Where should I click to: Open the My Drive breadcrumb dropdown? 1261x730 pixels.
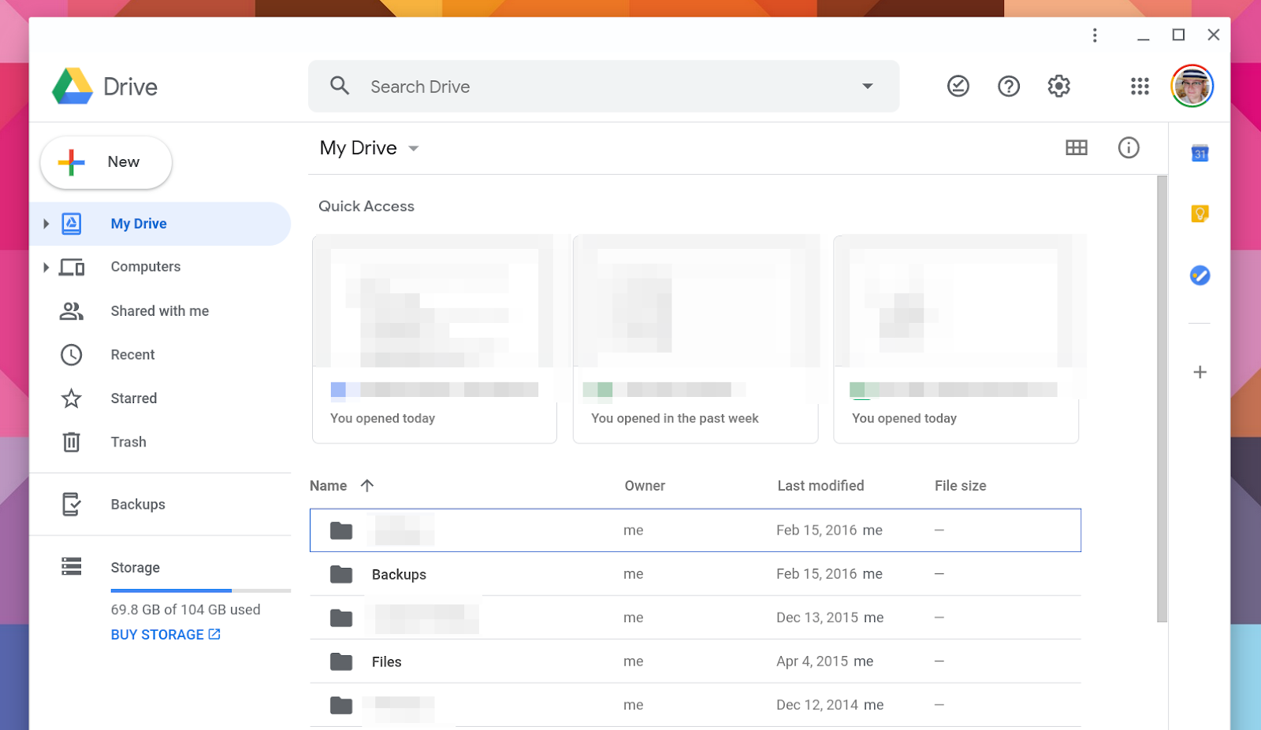pos(414,148)
